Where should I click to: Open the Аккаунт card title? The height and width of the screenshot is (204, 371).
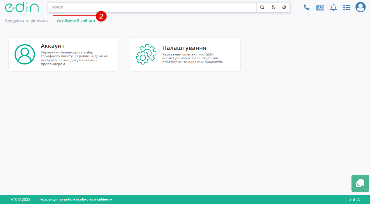(53, 46)
